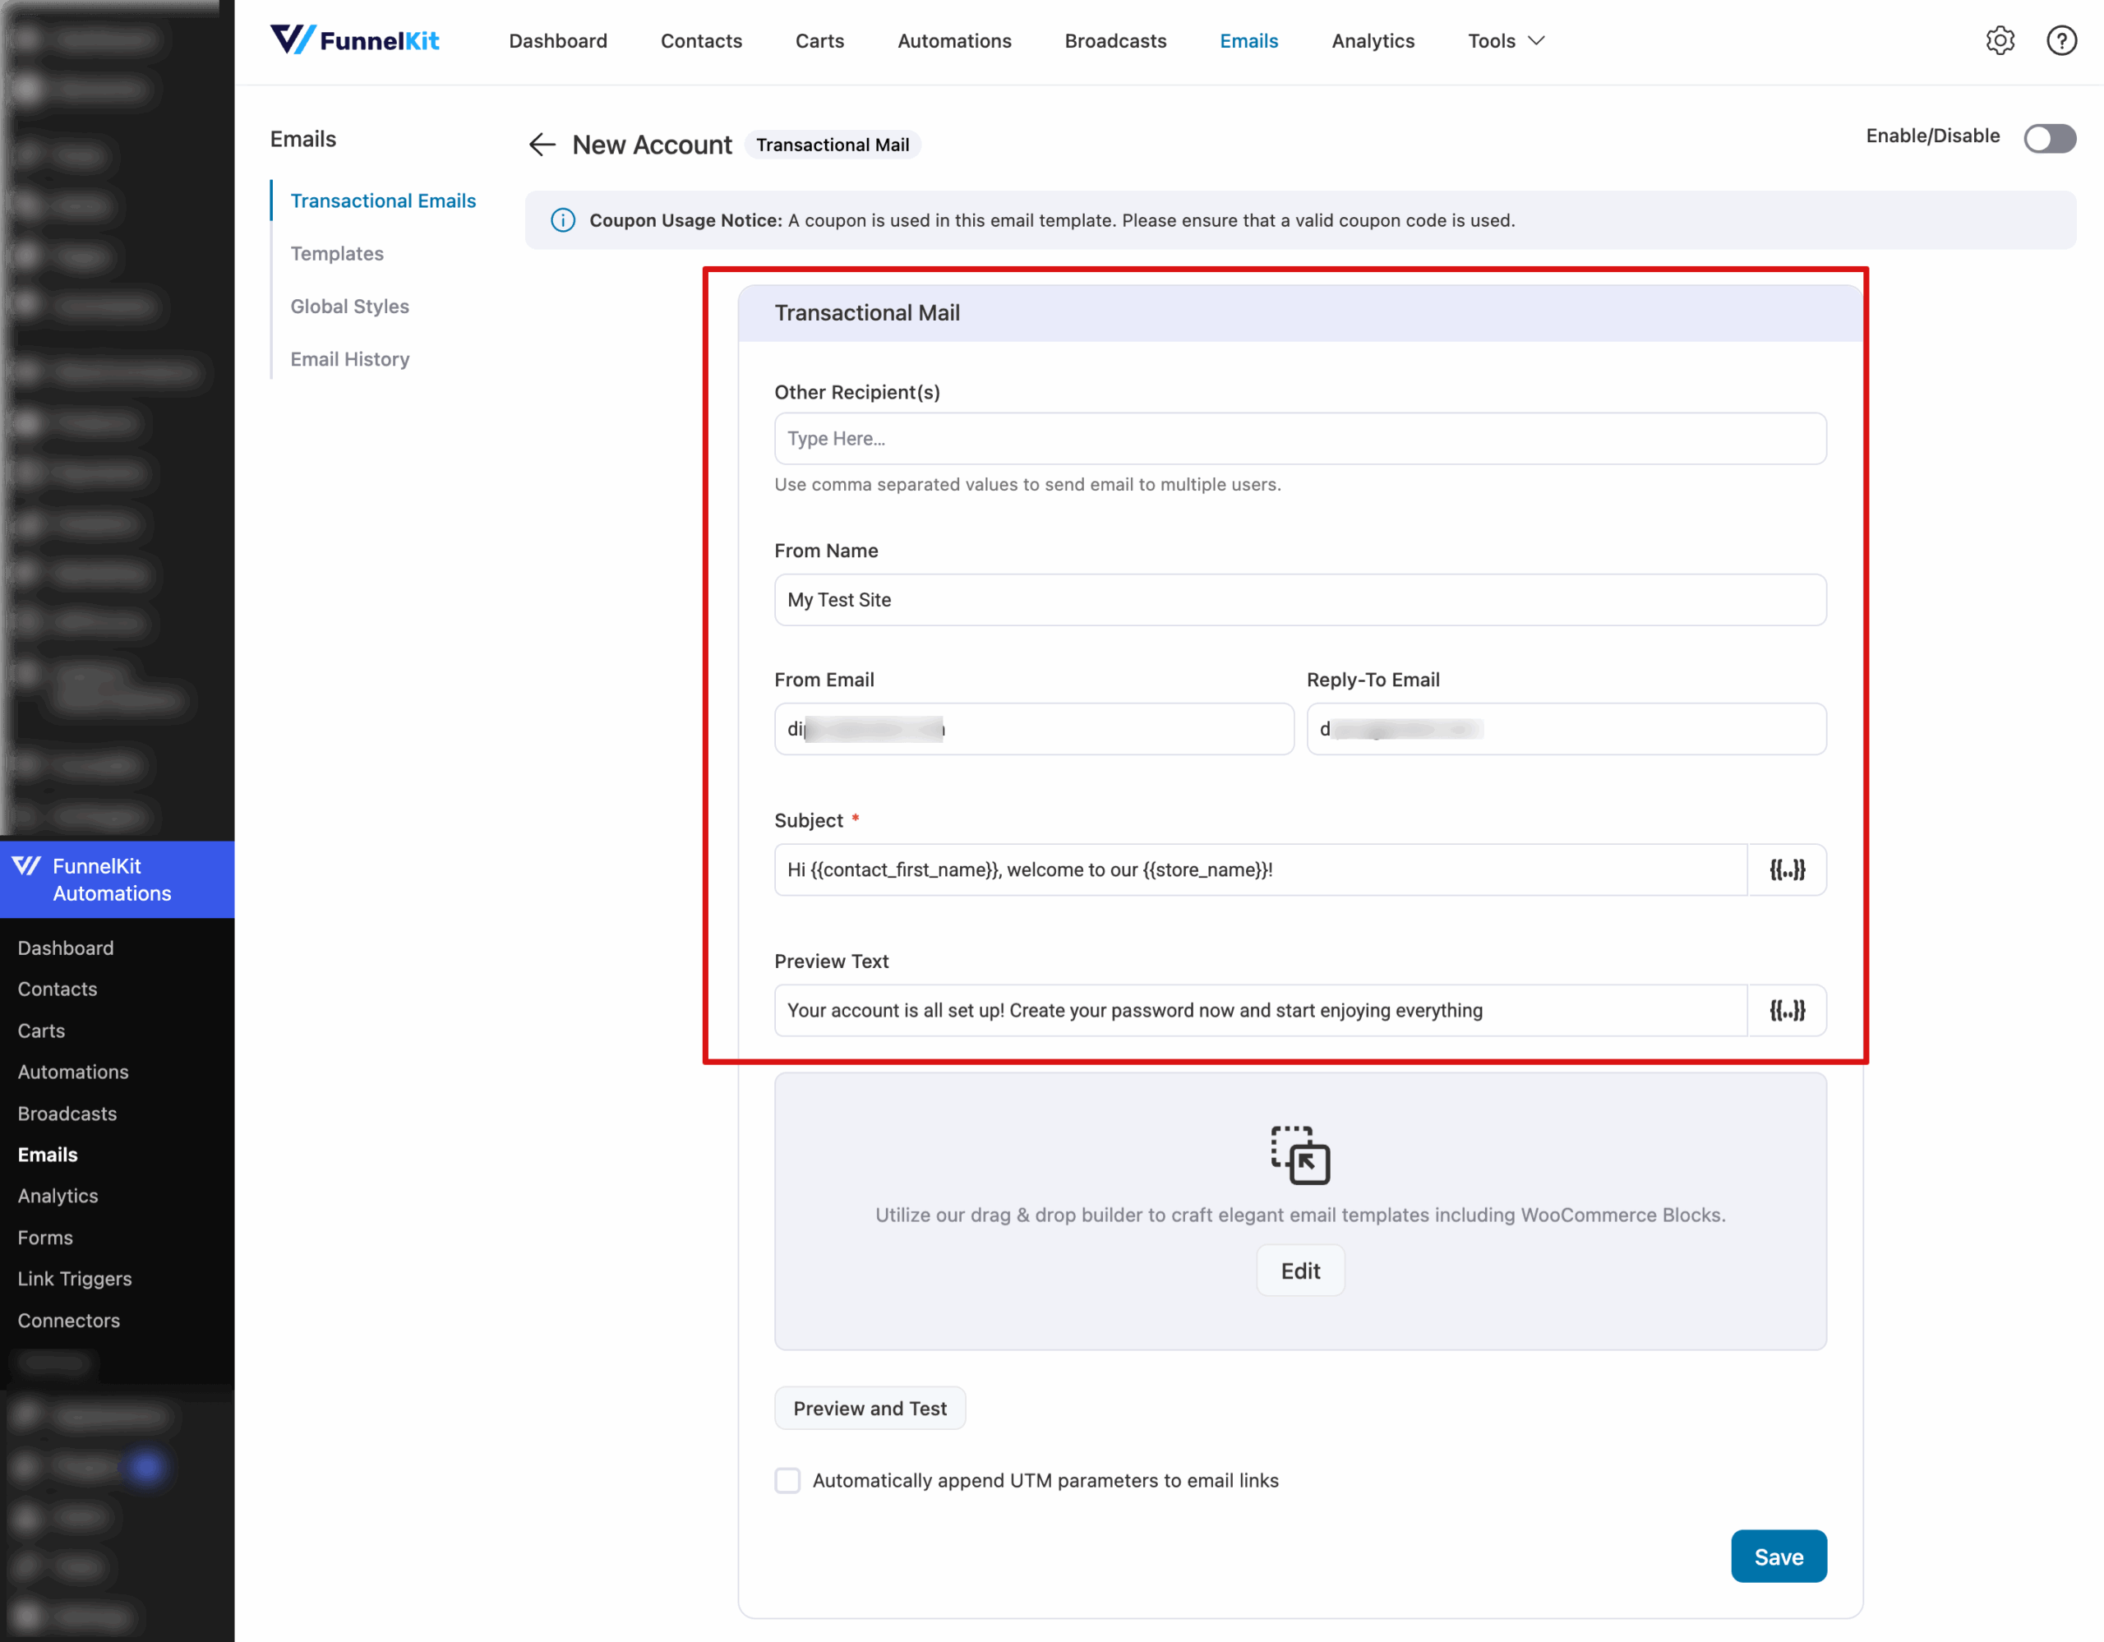Click the Transactional Mail badge label
Image resolution: width=2104 pixels, height=1642 pixels.
point(833,144)
